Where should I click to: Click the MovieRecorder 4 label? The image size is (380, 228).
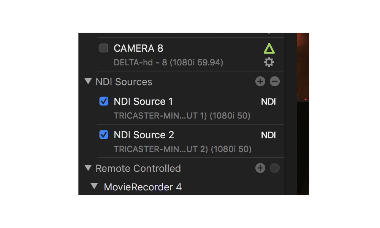click(x=142, y=187)
